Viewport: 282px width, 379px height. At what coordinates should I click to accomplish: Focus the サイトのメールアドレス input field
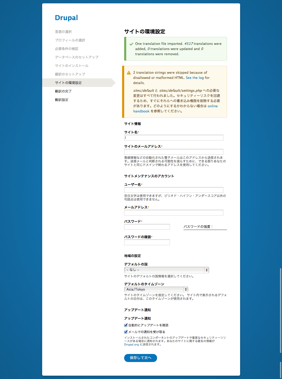(174, 152)
